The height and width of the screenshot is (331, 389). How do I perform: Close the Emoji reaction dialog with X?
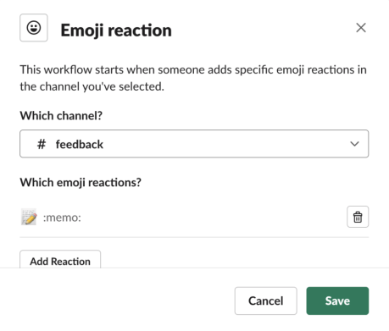click(x=361, y=28)
